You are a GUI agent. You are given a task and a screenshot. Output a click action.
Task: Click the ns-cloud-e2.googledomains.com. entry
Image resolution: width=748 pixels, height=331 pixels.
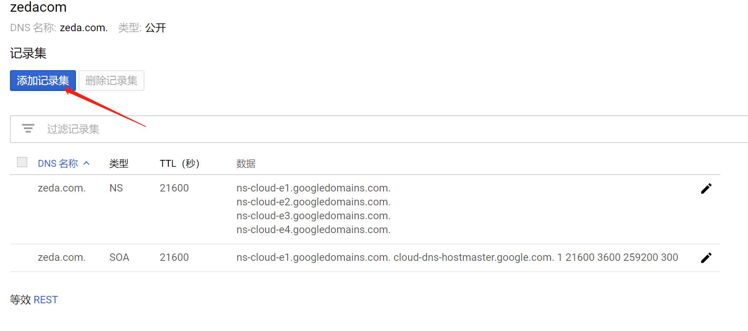pyautogui.click(x=313, y=202)
